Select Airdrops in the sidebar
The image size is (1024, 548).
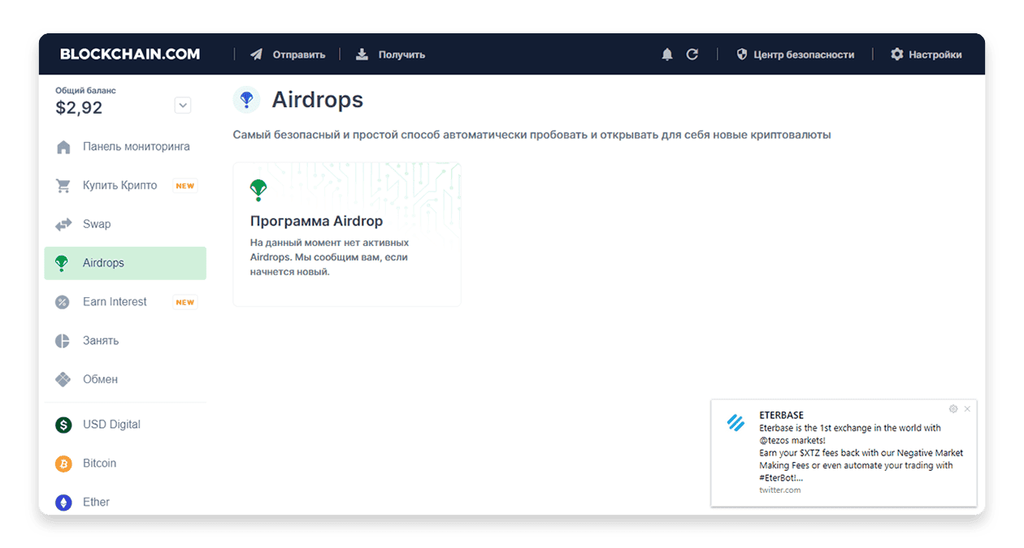coord(125,263)
